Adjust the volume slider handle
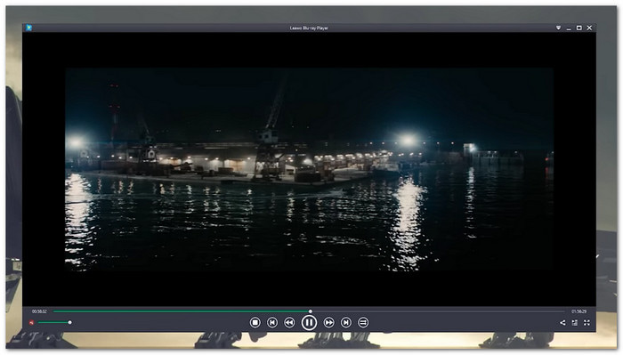 point(70,322)
